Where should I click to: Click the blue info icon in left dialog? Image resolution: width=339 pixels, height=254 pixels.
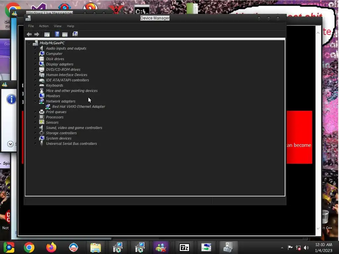(11, 99)
